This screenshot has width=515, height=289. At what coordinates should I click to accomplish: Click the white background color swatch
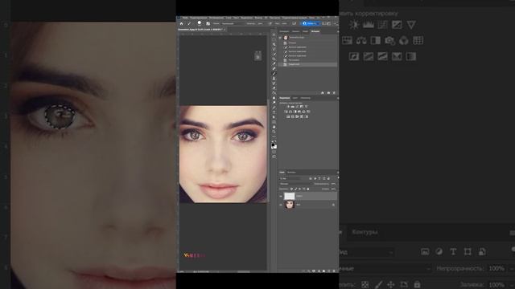275,147
